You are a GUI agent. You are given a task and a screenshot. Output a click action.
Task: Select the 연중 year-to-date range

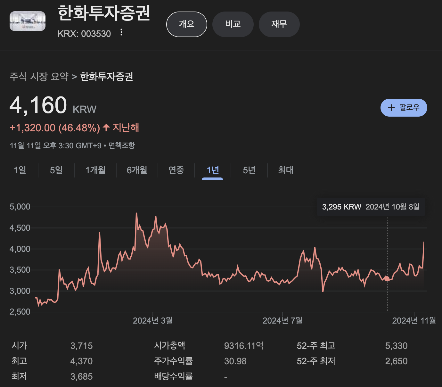click(176, 170)
